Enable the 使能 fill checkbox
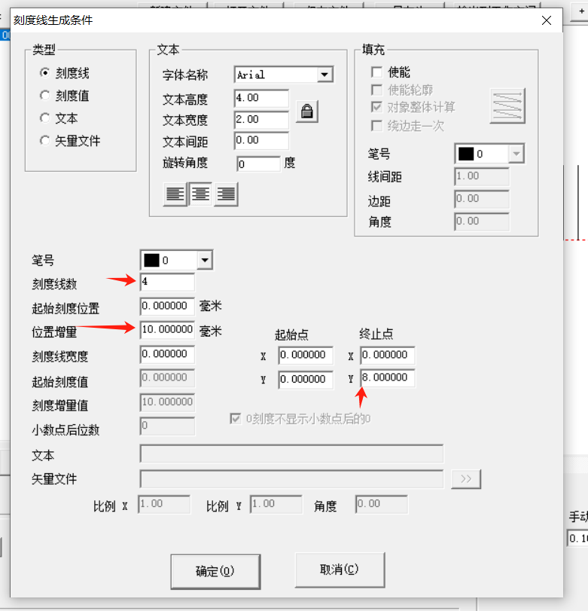 coord(376,72)
